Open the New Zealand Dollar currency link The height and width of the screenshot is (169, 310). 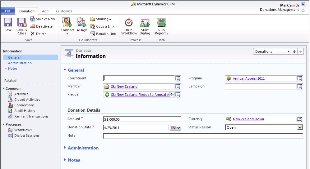click(x=248, y=119)
